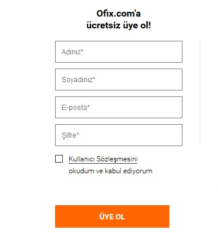Click into the Soyadınız surname field
The width and height of the screenshot is (218, 233).
(118, 80)
